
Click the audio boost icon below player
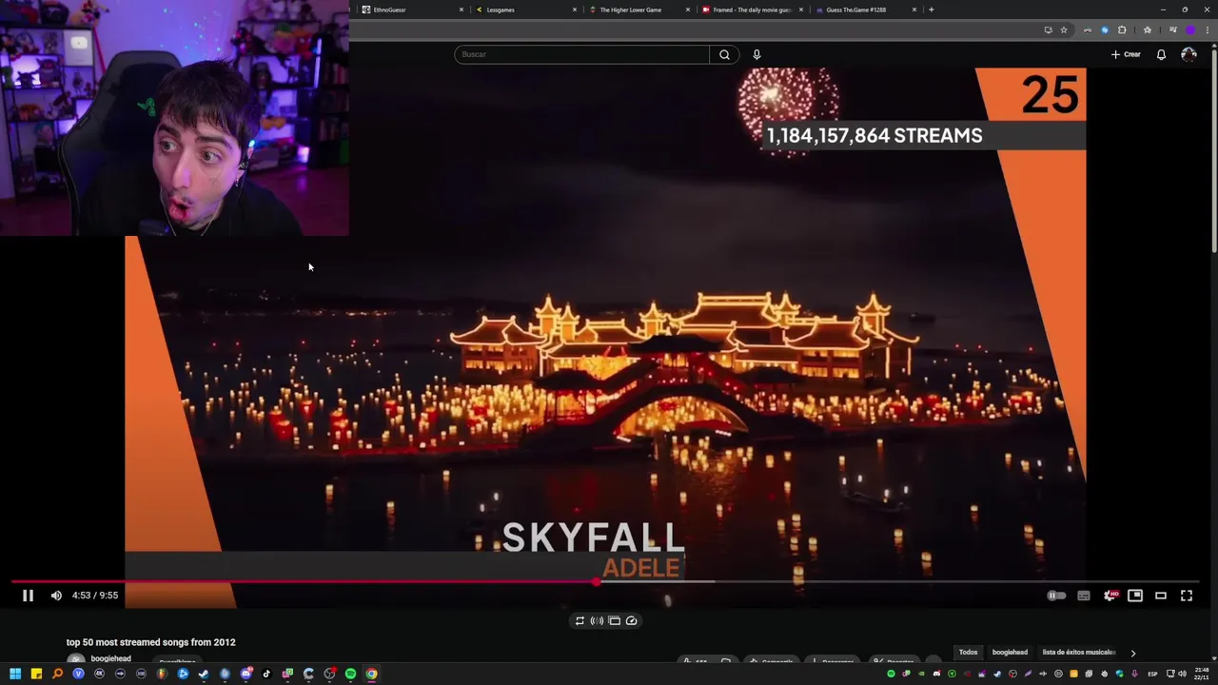click(597, 620)
